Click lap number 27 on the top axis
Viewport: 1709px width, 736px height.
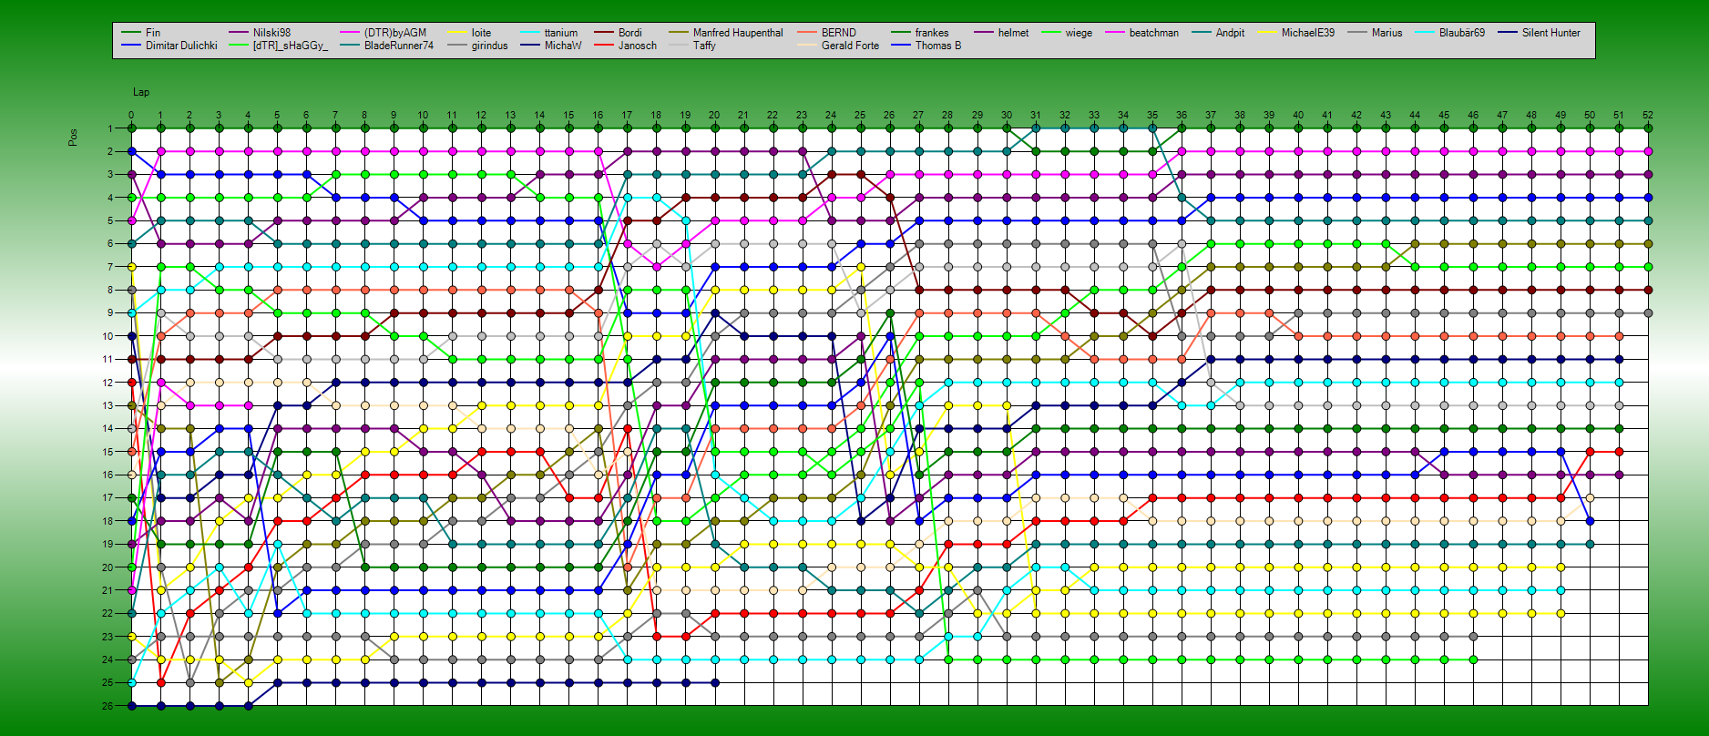point(918,116)
